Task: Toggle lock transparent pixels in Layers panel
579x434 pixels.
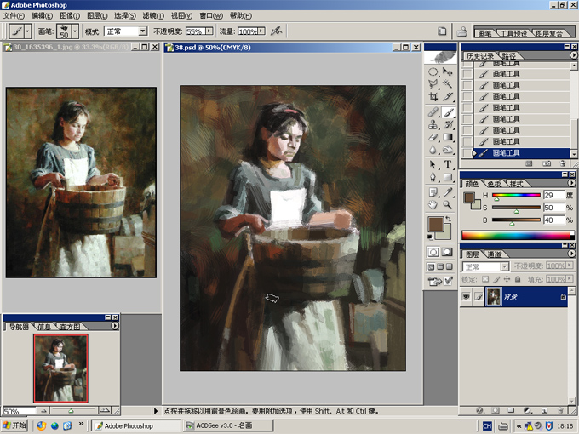Action: pyautogui.click(x=485, y=279)
